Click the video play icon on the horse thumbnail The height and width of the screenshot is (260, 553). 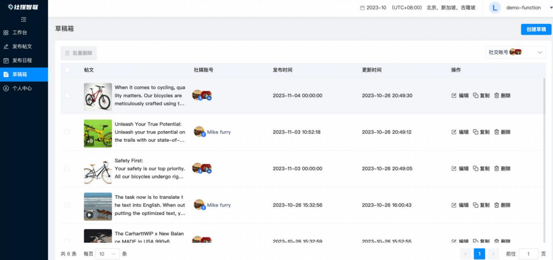(x=89, y=215)
